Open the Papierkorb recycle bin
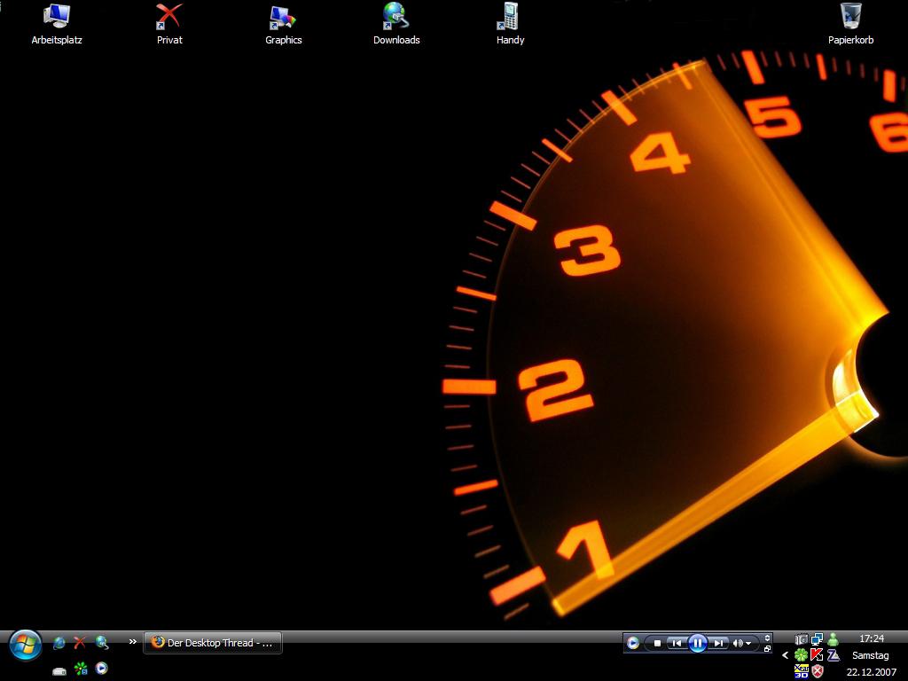The image size is (908, 681). [850, 23]
